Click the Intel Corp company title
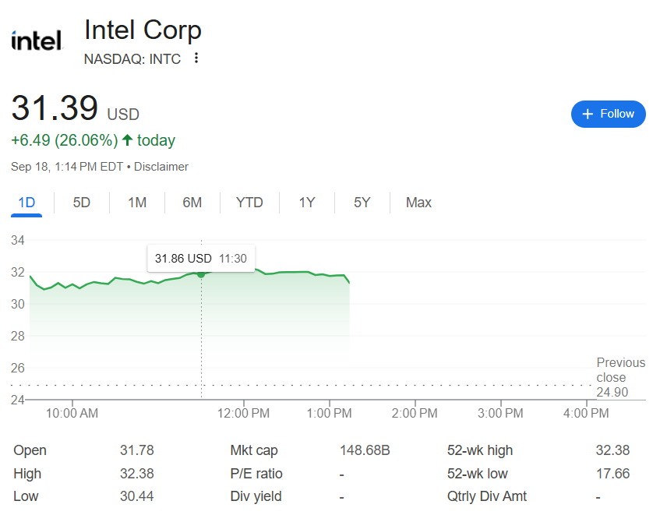The height and width of the screenshot is (515, 653). click(143, 30)
